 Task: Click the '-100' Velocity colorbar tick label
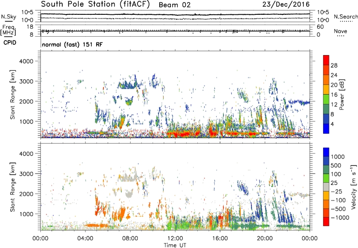(x=338, y=200)
